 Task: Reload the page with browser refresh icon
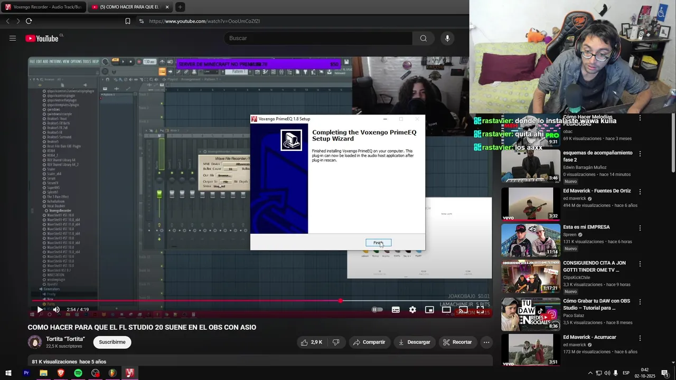click(29, 21)
